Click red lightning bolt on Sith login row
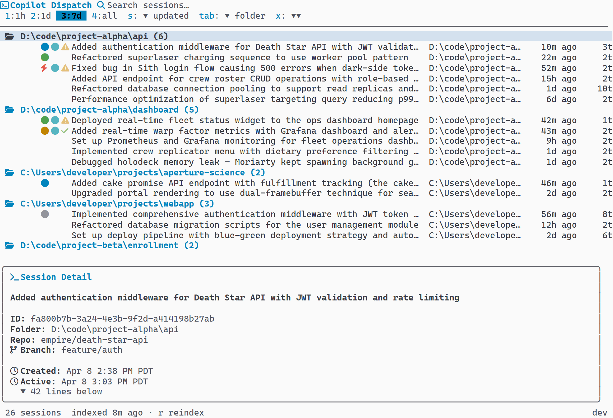613x418 pixels. click(x=44, y=68)
